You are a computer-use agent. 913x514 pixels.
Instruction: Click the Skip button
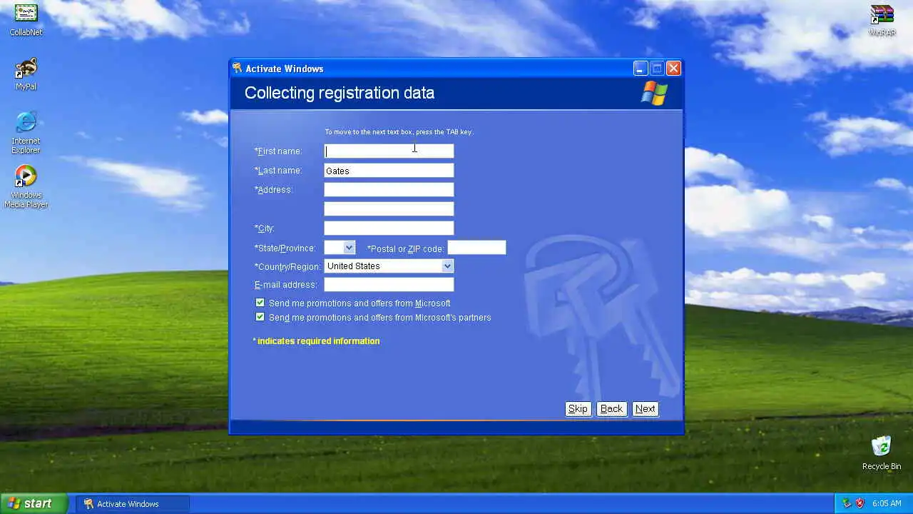click(x=578, y=409)
